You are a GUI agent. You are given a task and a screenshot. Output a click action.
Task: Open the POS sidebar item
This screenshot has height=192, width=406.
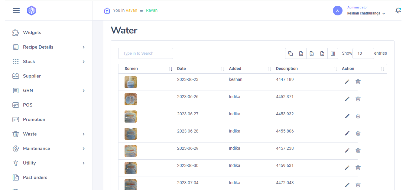[28, 105]
